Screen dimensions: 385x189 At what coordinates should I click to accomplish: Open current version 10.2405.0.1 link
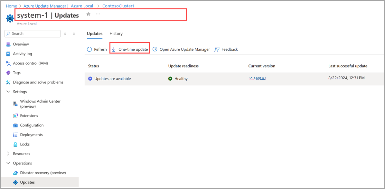click(258, 79)
